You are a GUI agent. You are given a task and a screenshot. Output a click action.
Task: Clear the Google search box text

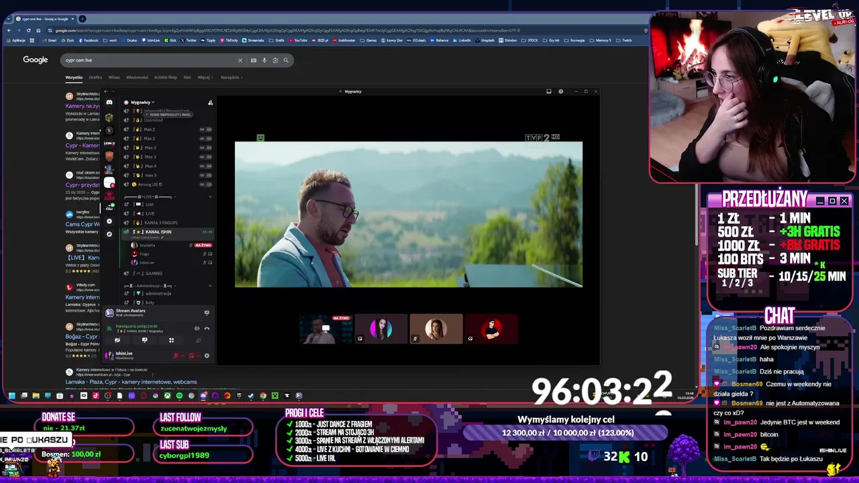click(240, 60)
